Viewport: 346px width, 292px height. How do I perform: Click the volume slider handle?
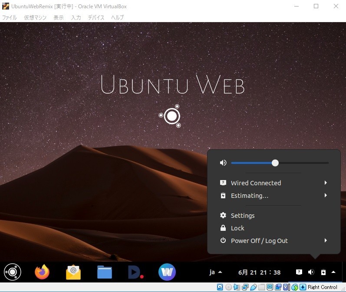(x=275, y=163)
